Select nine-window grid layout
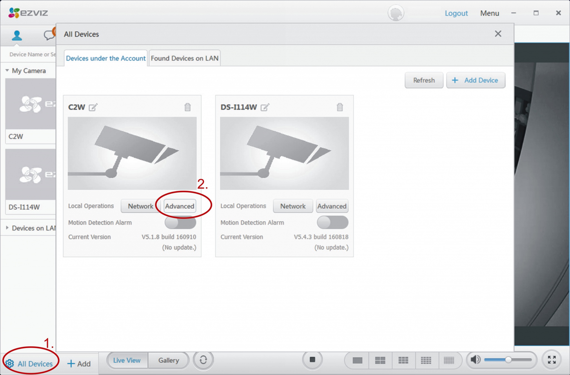The image size is (570, 375). pyautogui.click(x=403, y=361)
